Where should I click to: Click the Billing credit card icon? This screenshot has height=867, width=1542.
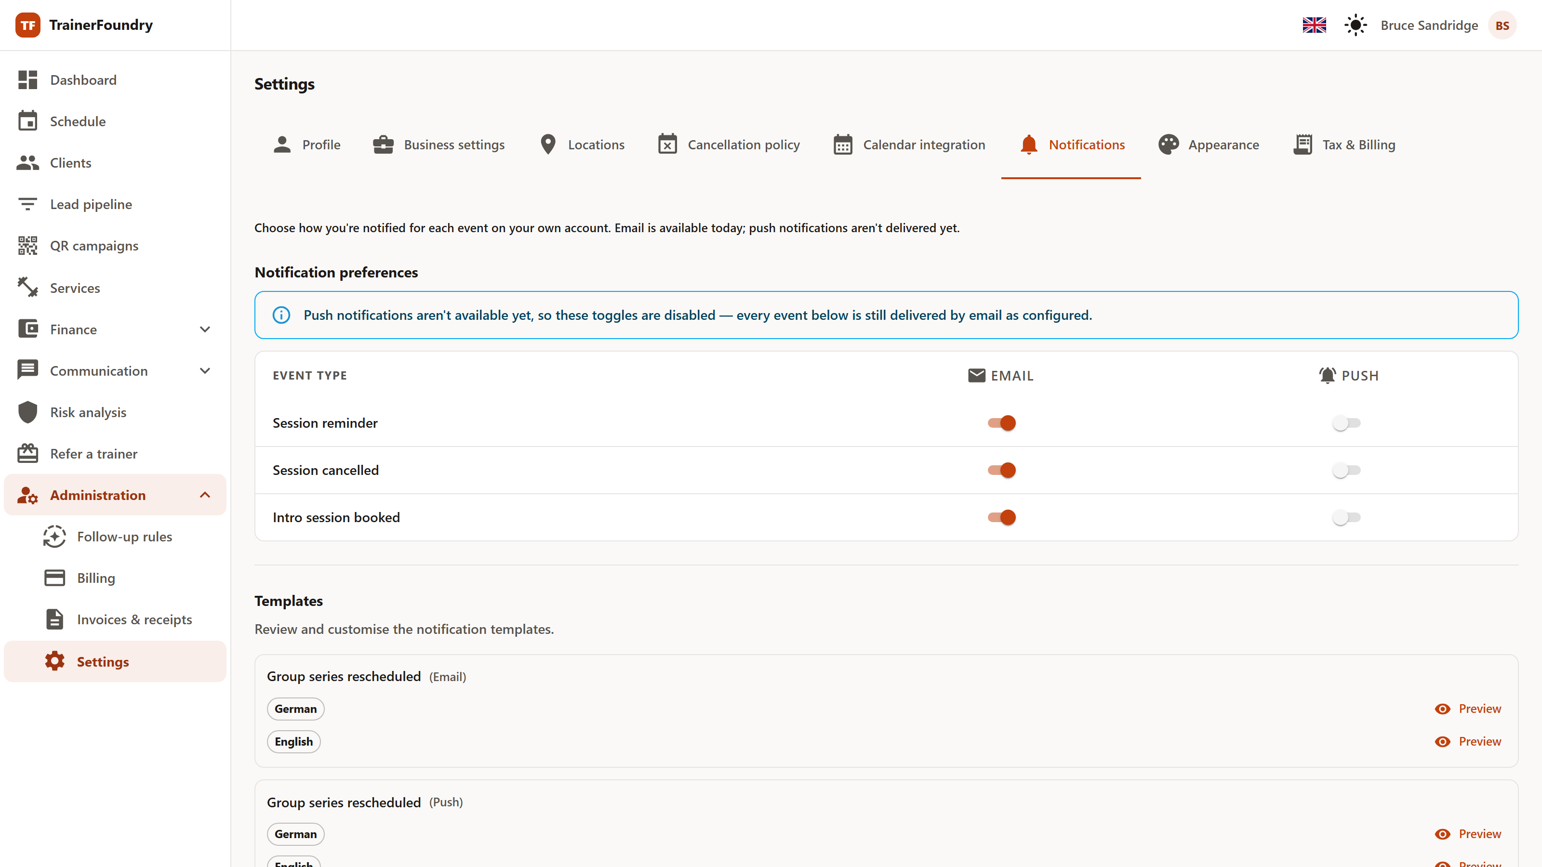54,578
